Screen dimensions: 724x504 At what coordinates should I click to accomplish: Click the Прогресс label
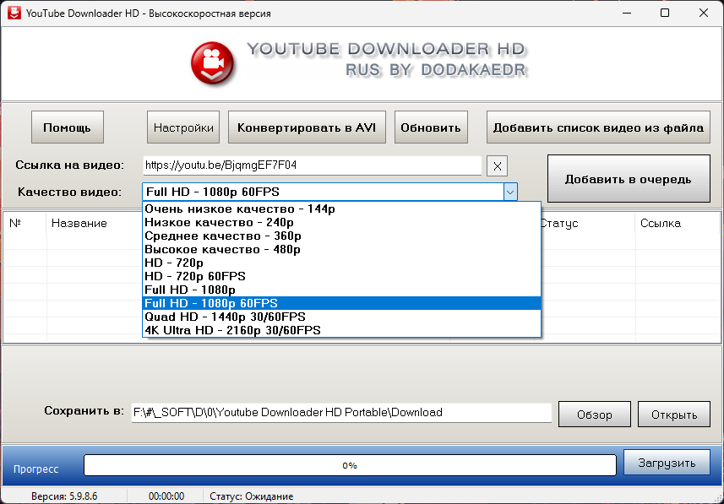pyautogui.click(x=36, y=469)
